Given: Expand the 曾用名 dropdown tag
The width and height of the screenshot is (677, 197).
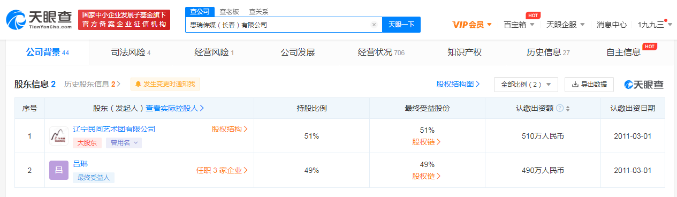Looking at the screenshot, I should [x=124, y=143].
